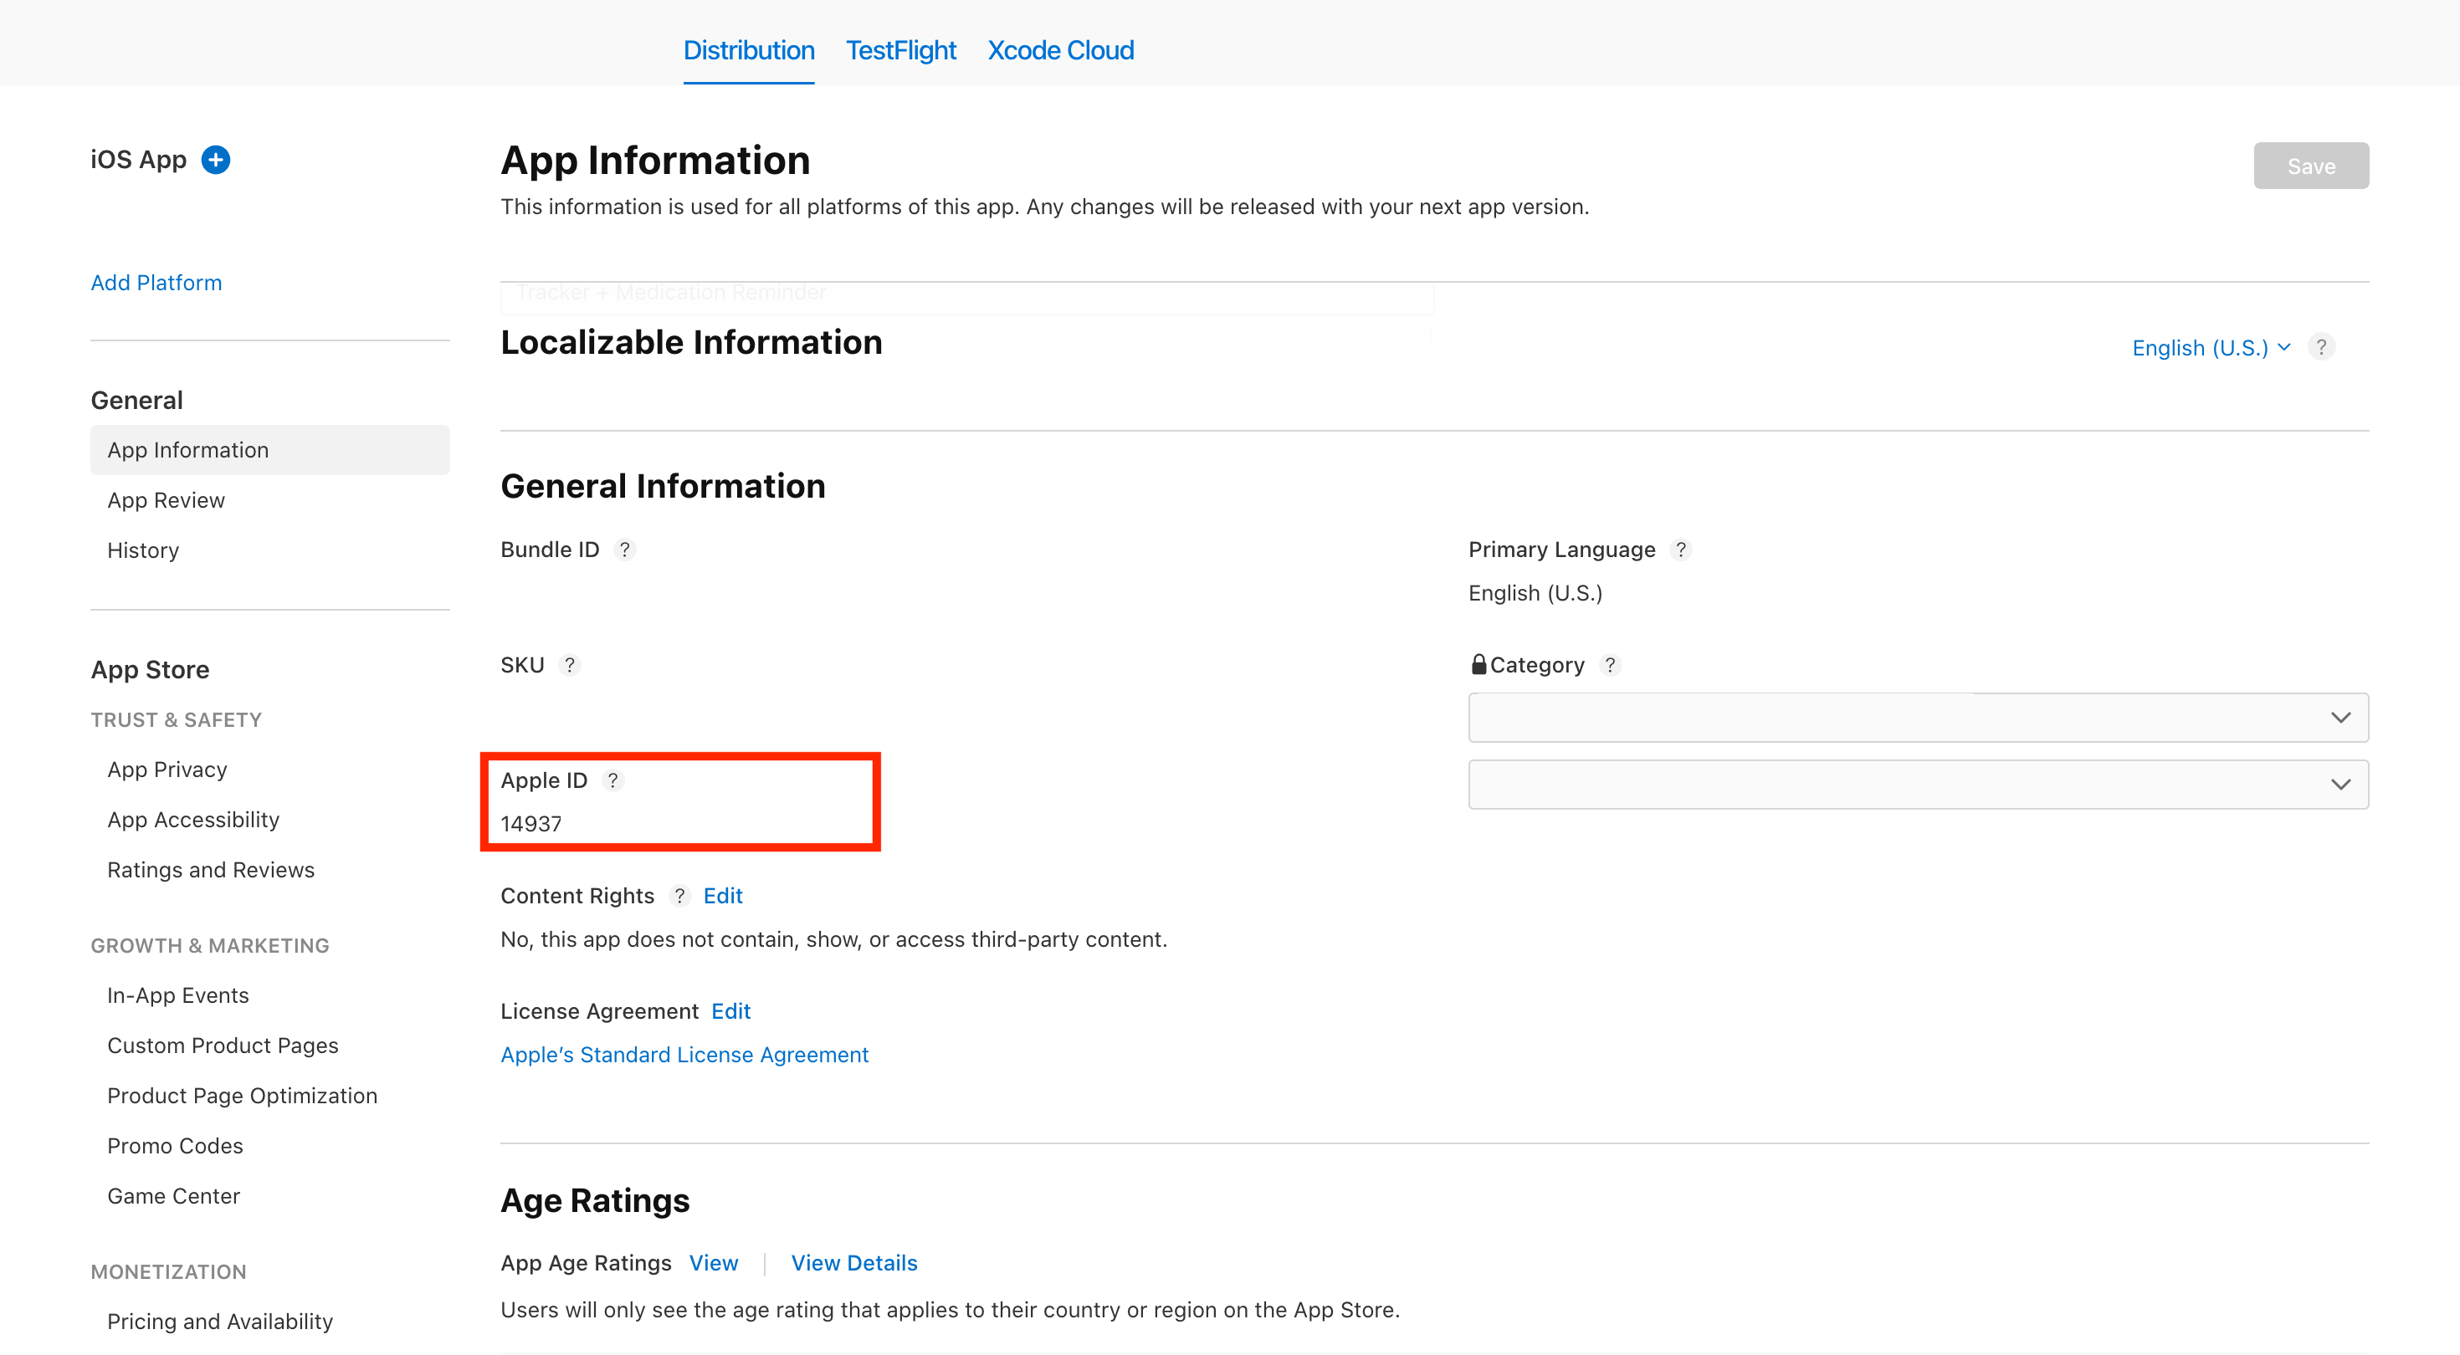Open Apple's Standard License Agreement link

684,1056
